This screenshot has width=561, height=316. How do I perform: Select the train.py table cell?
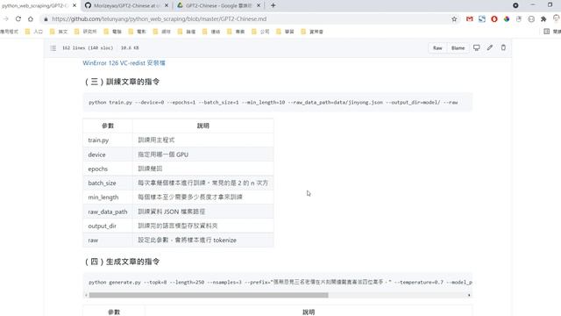point(108,140)
